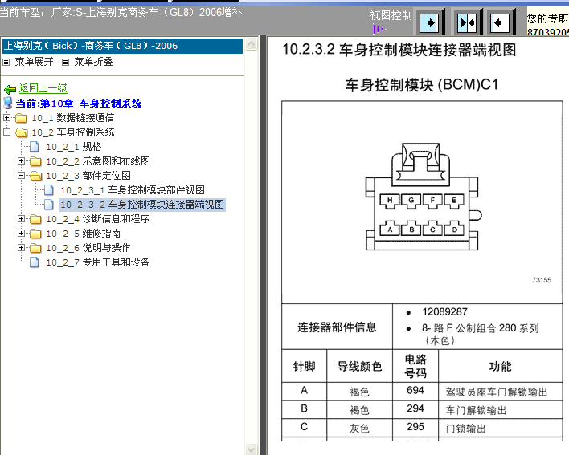
Task: Expand the 10_2_4 诊断信息和程序 node
Action: click(22, 219)
